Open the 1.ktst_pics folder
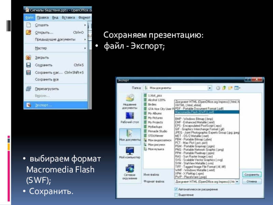 pyautogui.click(x=153, y=96)
